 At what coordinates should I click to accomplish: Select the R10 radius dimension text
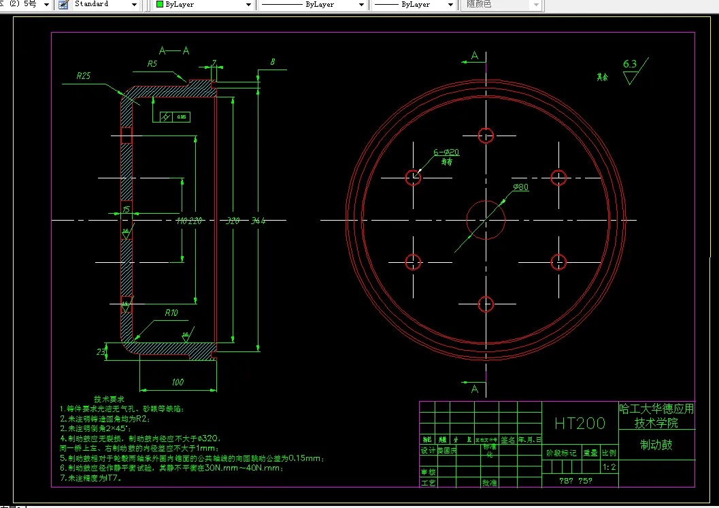click(171, 313)
